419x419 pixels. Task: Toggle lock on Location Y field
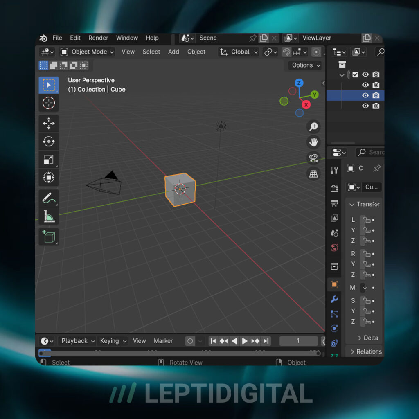pos(366,230)
